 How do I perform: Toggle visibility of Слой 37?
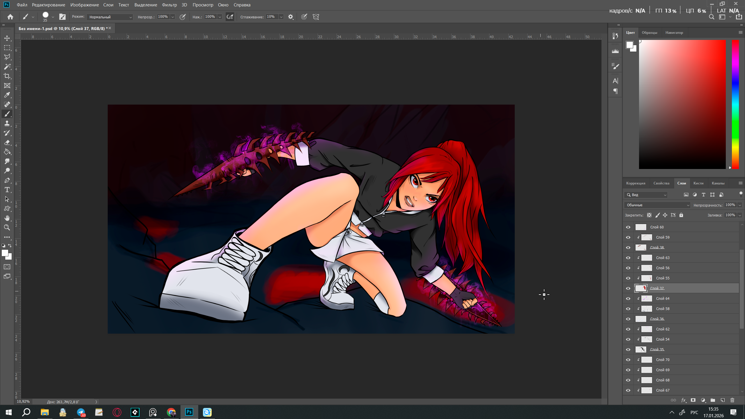coord(628,288)
